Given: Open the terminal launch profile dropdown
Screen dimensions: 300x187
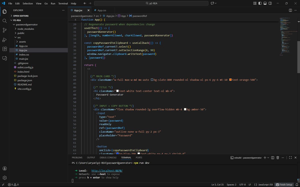Looking at the screenshot, I should (268, 158).
